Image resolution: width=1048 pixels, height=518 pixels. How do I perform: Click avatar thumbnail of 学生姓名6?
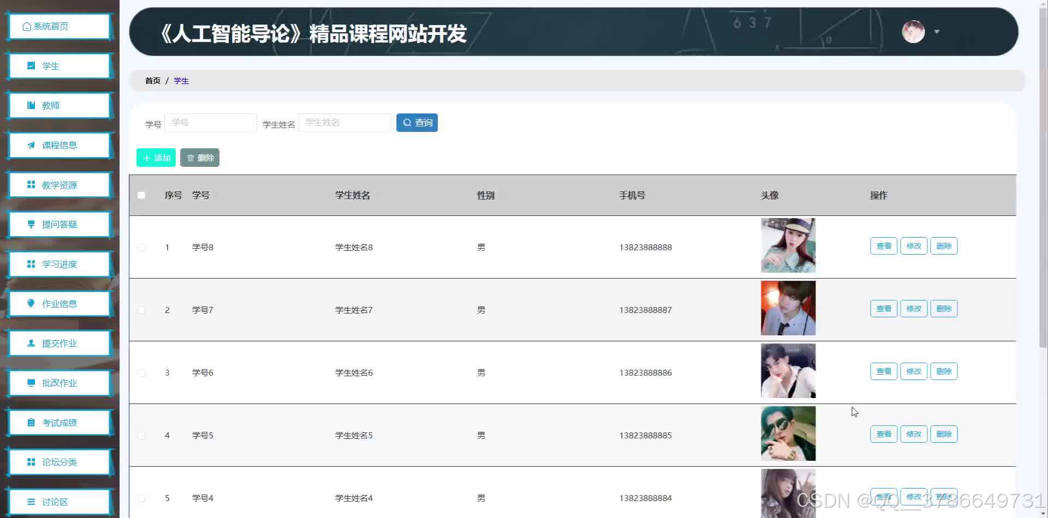(788, 371)
